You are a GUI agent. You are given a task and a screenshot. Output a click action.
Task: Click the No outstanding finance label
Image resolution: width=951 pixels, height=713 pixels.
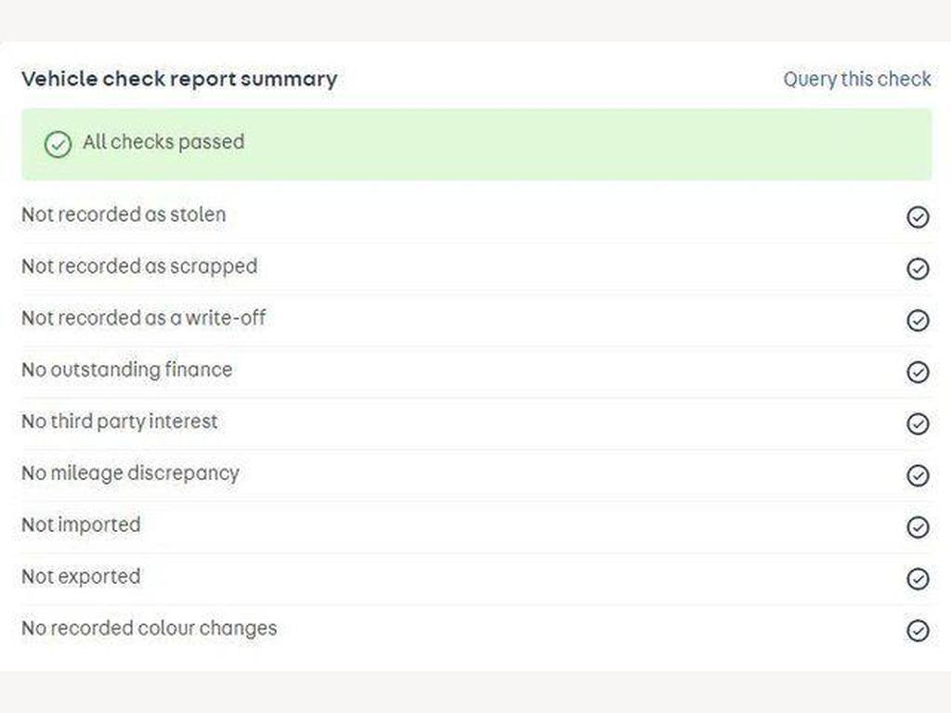tap(127, 369)
